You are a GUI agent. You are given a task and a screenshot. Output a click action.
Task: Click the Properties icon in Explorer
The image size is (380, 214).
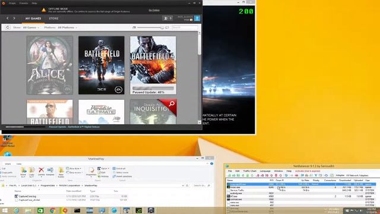point(91,172)
